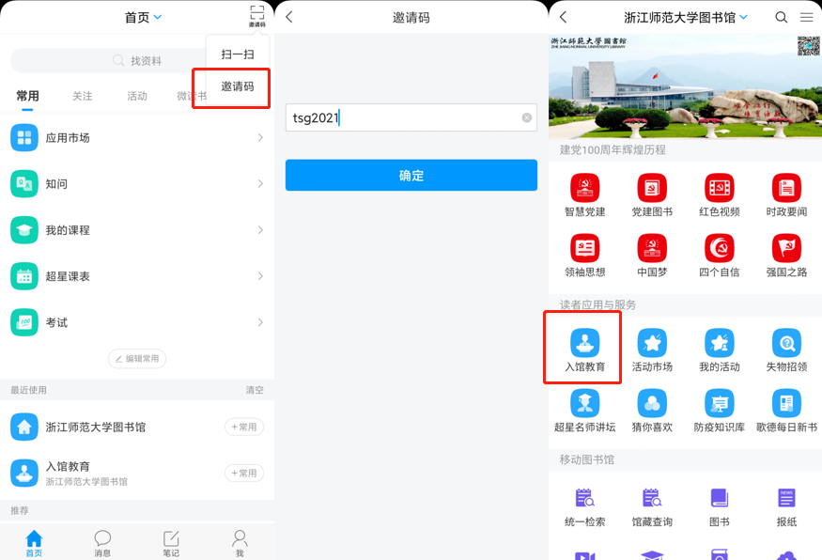
Task: Open the 超星名师讲坛 icon
Action: (x=584, y=403)
